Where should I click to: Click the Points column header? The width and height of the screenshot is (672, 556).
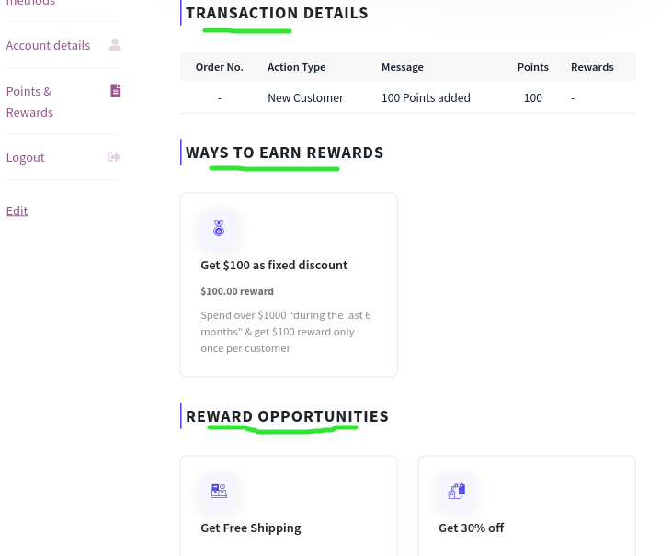pyautogui.click(x=533, y=67)
